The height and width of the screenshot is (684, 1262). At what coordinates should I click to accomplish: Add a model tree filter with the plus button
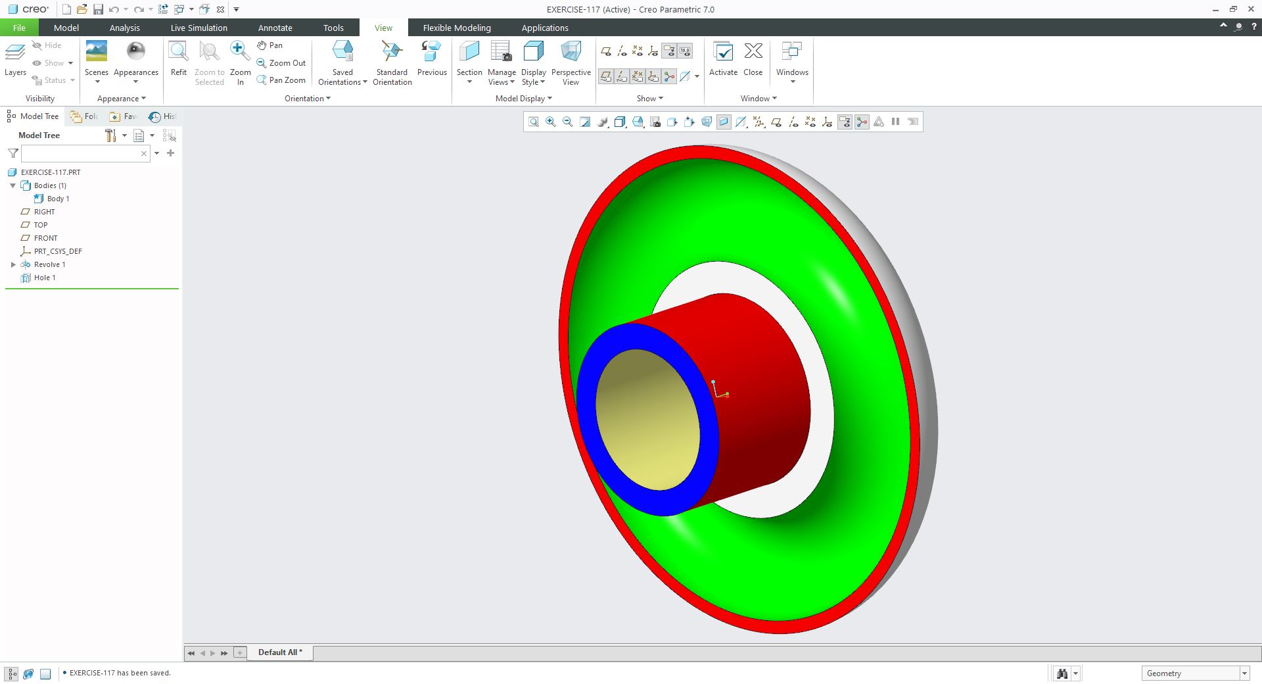coord(171,153)
